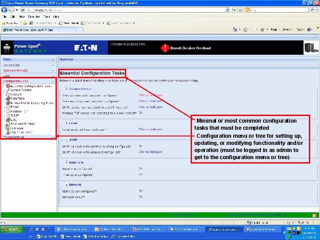Screen dimensions: 320x240
Task: Click the Favorites star button
Action: point(10,23)
